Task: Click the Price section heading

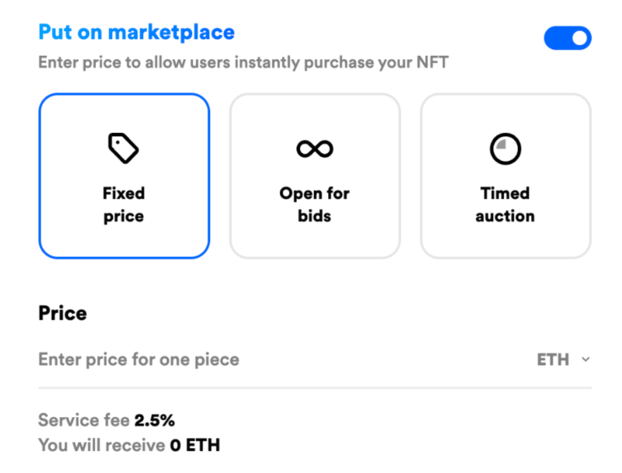Action: [x=62, y=313]
